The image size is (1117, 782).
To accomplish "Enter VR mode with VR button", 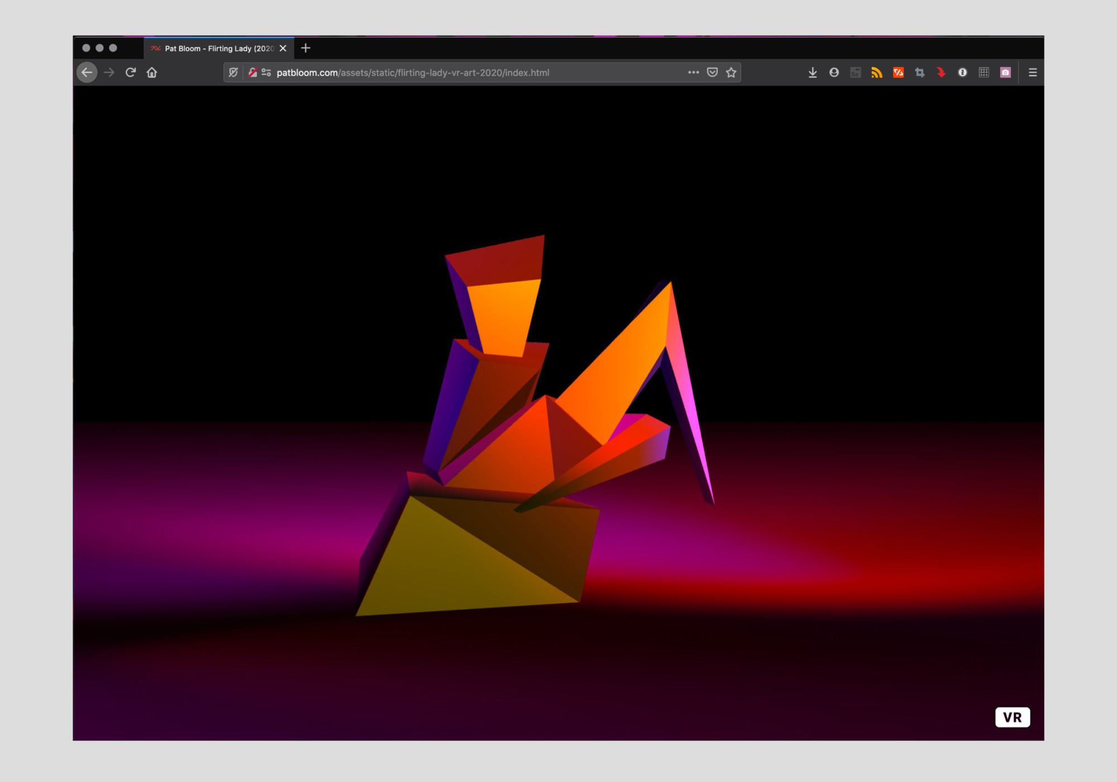I will click(1012, 717).
